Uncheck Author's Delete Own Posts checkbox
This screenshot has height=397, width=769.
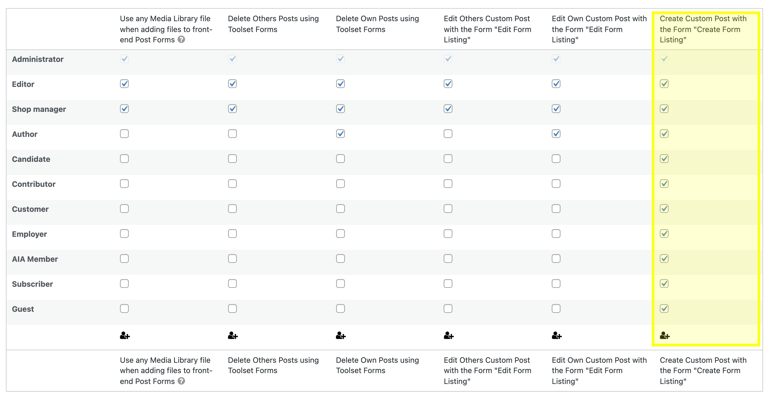[x=340, y=133]
